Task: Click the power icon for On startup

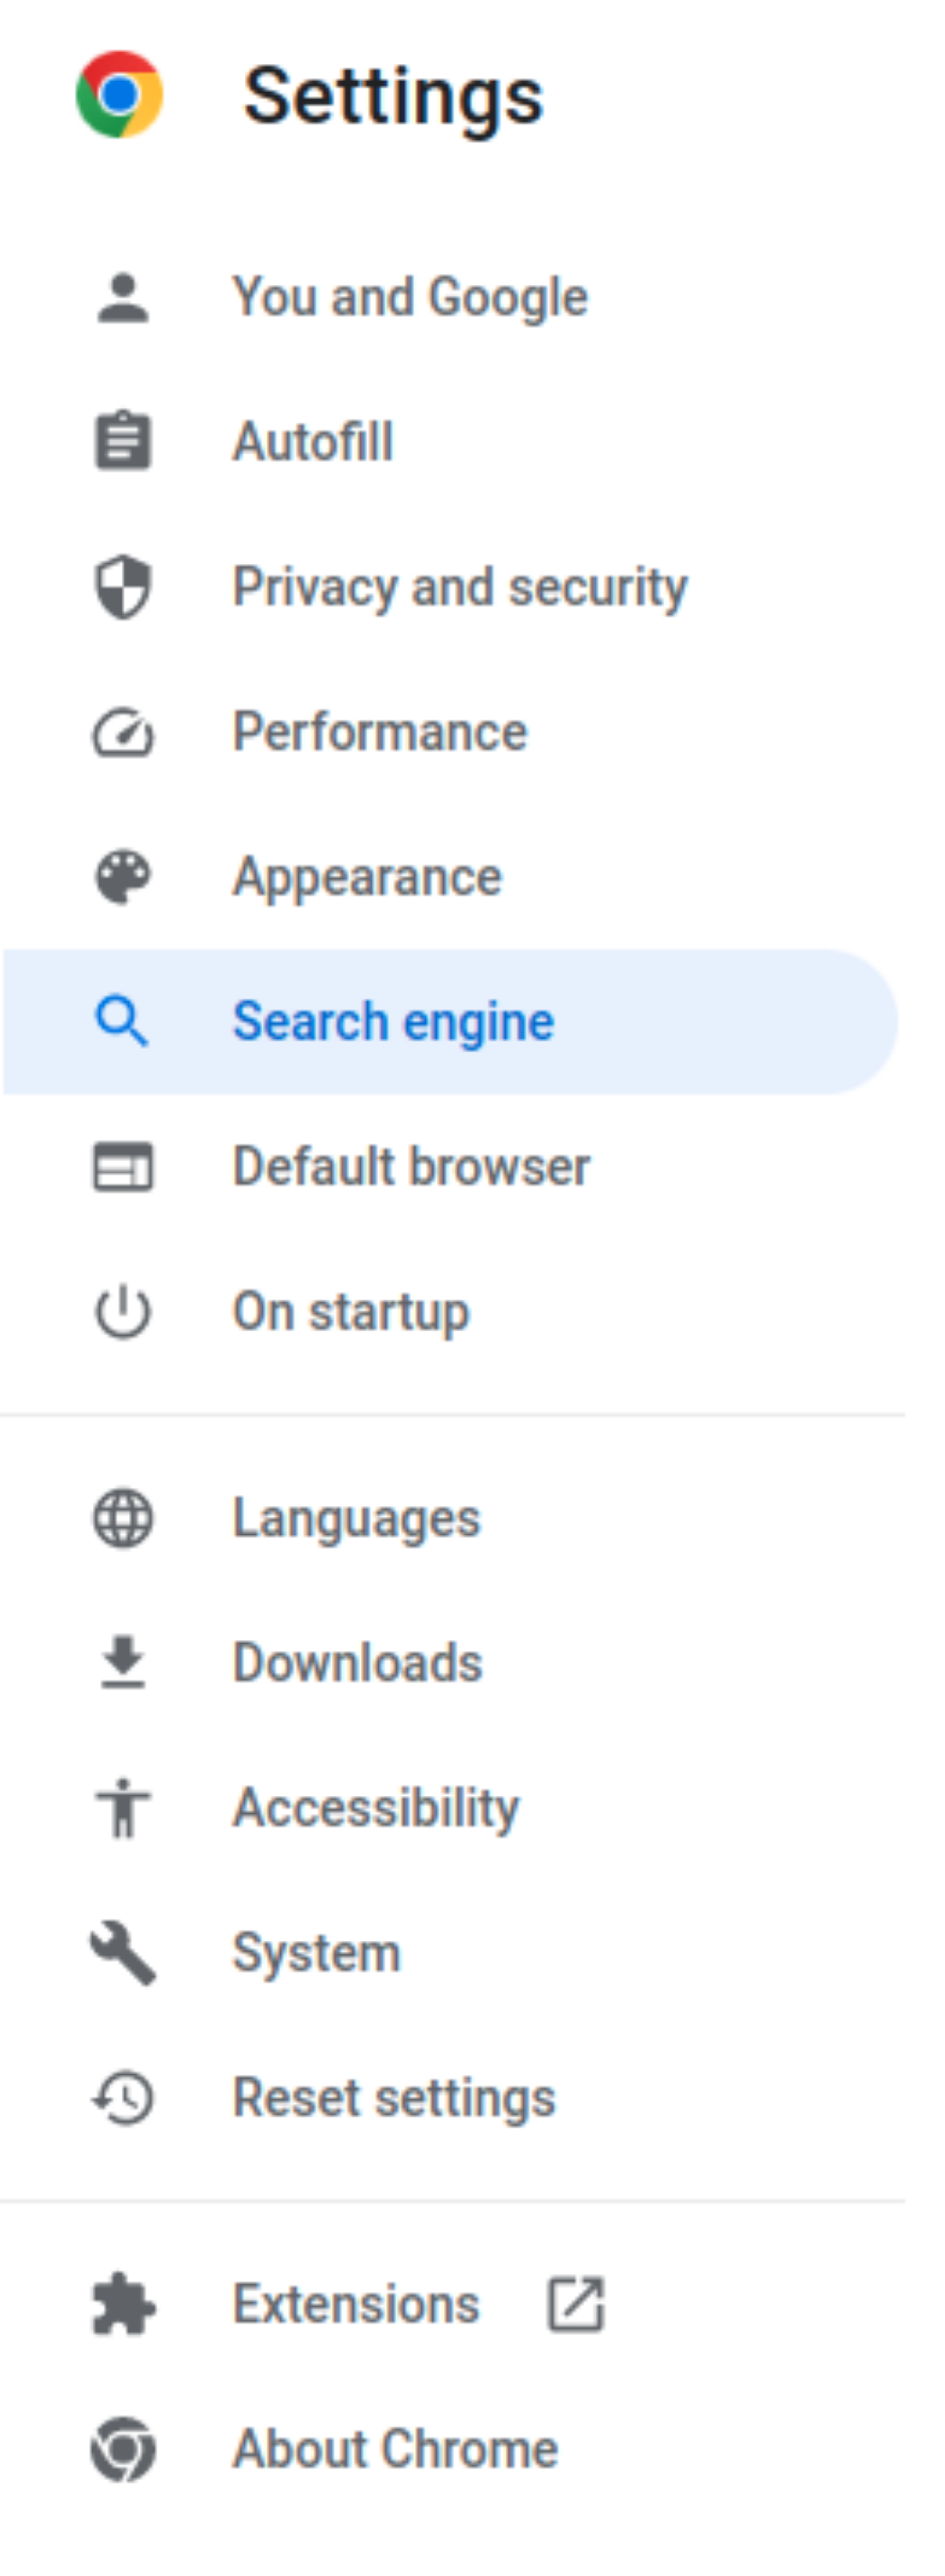Action: point(123,1312)
